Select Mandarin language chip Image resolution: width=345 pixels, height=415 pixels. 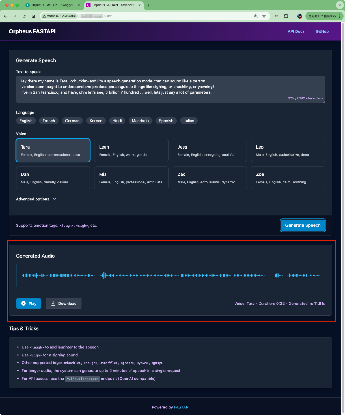[140, 121]
